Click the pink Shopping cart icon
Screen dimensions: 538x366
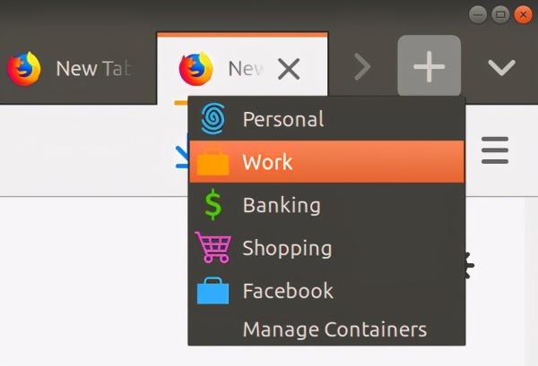coord(213,248)
